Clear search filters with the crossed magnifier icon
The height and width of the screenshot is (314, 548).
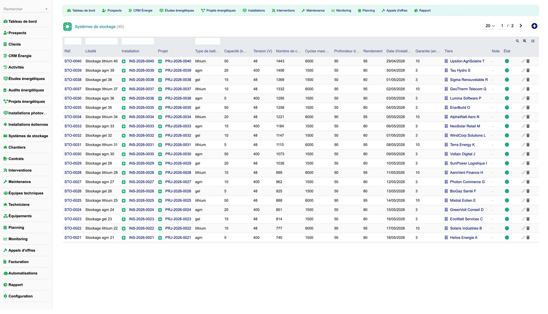click(x=524, y=41)
